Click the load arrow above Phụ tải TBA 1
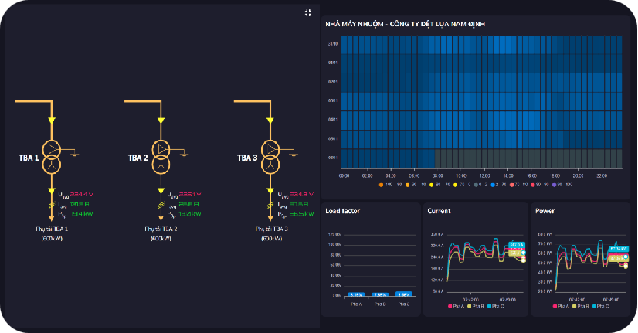The height and width of the screenshot is (333, 638). tap(52, 219)
